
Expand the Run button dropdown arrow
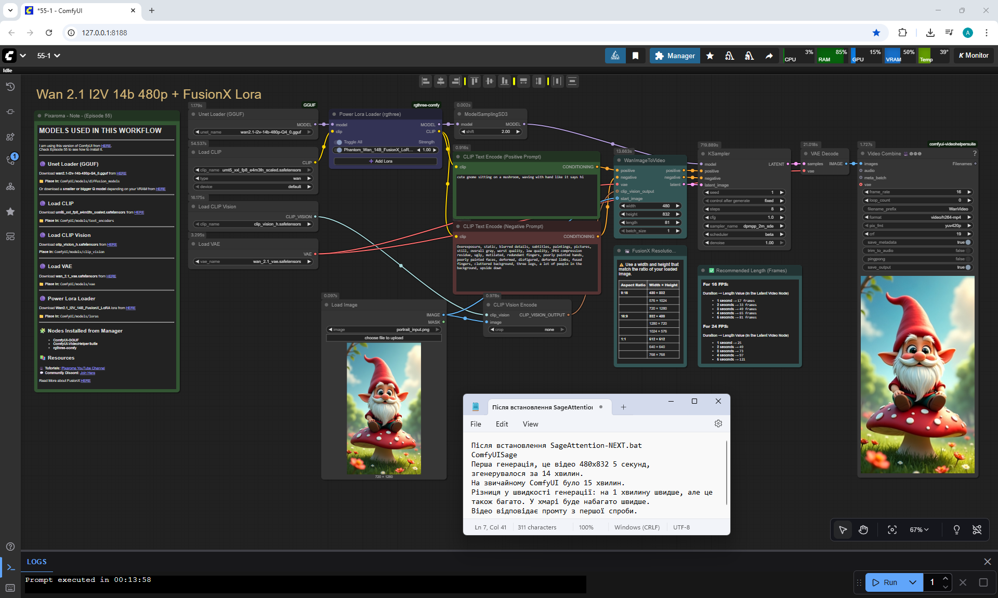[x=912, y=582]
